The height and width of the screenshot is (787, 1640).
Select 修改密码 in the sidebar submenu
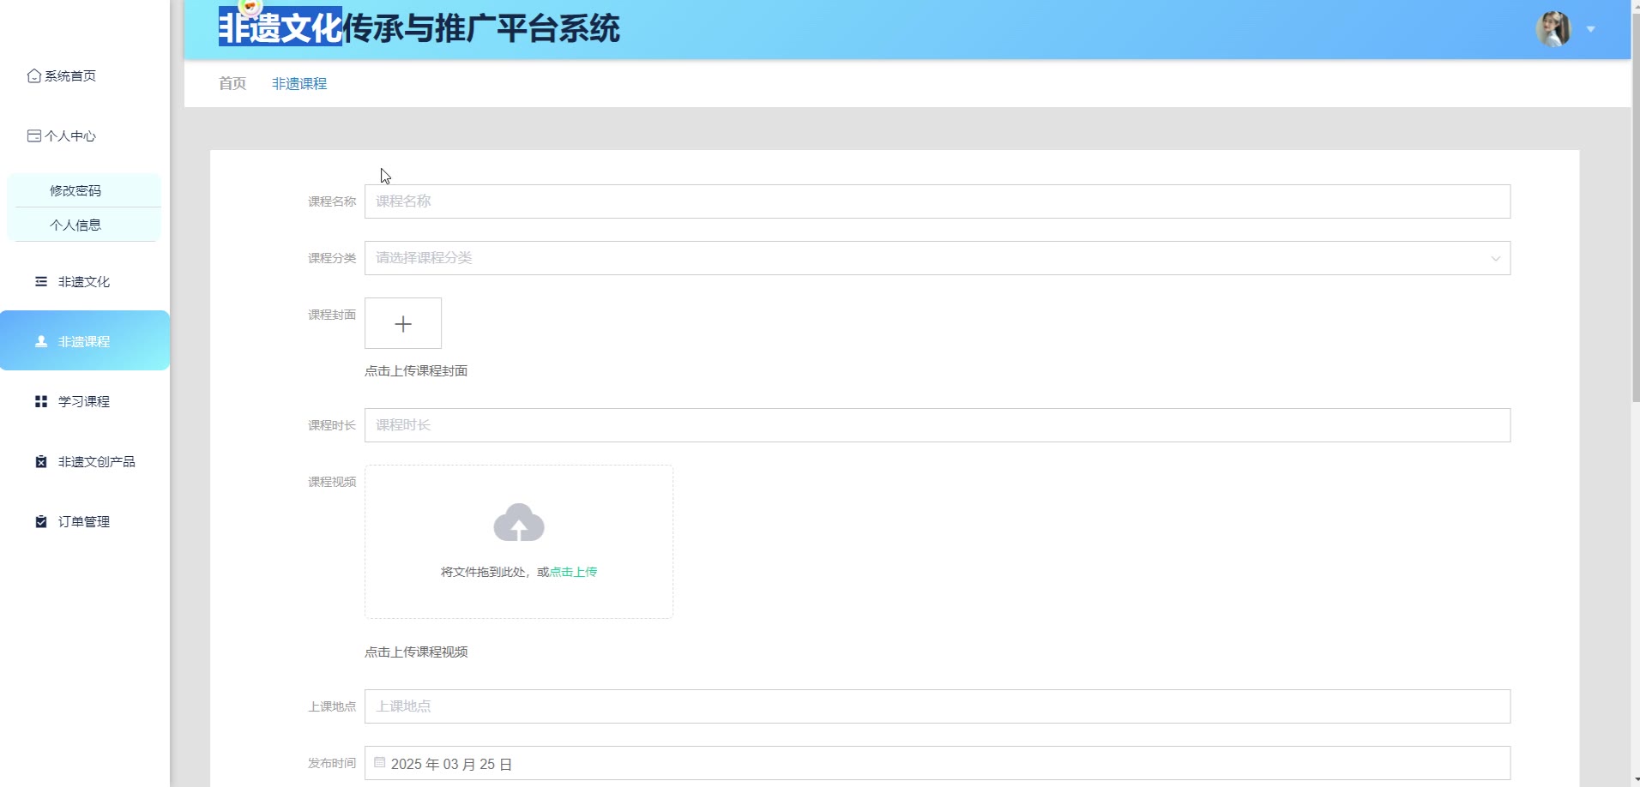click(84, 190)
